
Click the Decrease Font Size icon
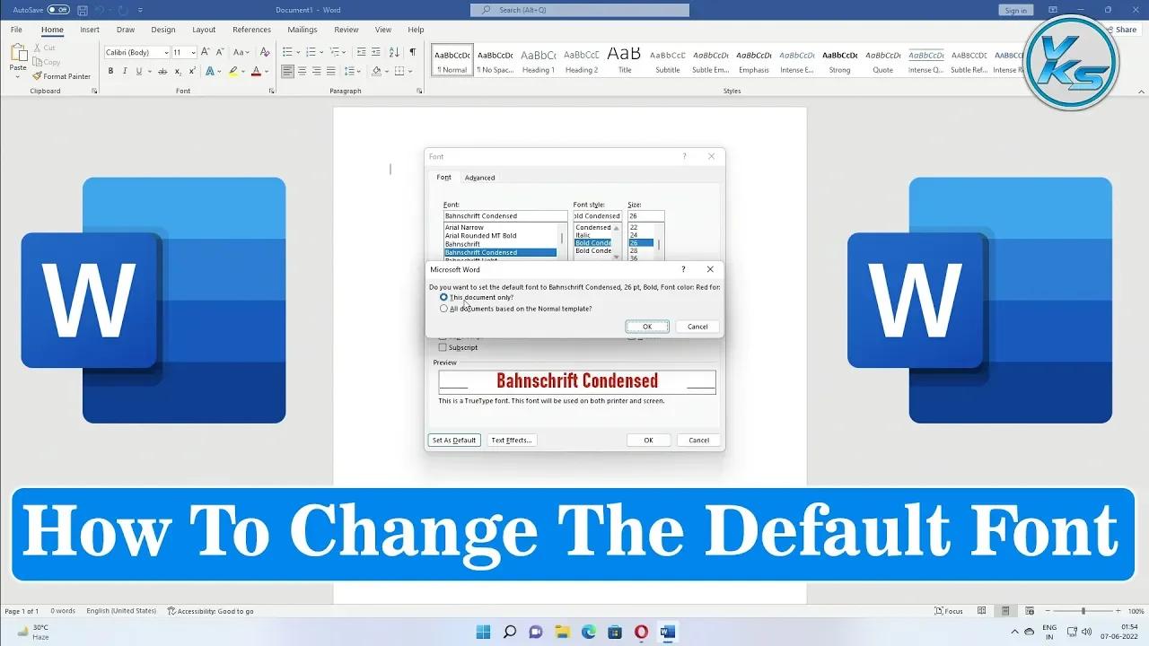point(220,52)
